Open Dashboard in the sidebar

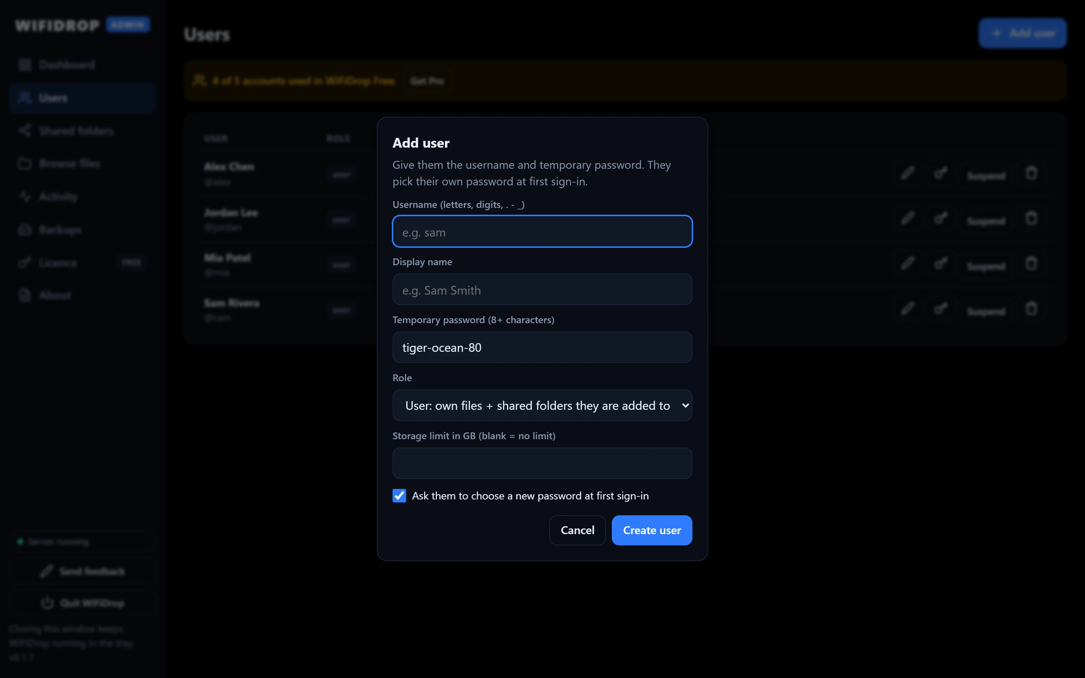tap(83, 65)
